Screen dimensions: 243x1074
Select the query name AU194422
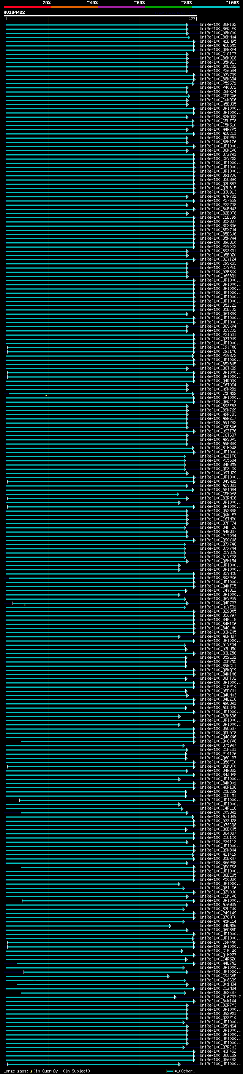pyautogui.click(x=14, y=13)
